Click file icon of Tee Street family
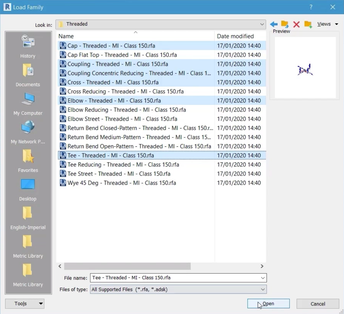This screenshot has width=344, height=314. [63, 174]
